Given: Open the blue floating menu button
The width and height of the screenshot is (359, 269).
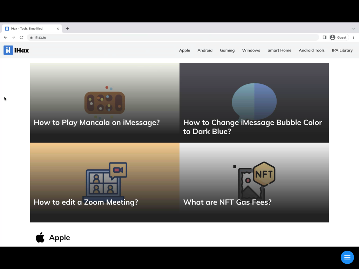Looking at the screenshot, I should [x=347, y=257].
